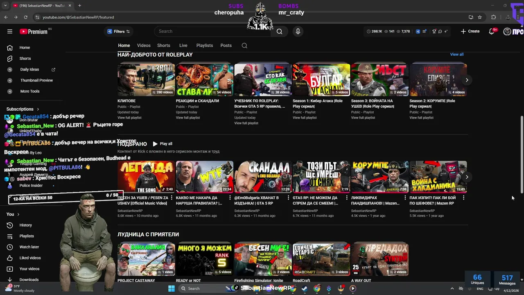Click the Steam icon in taskbar
Screen dimensions: 524x295
(x=305, y=288)
